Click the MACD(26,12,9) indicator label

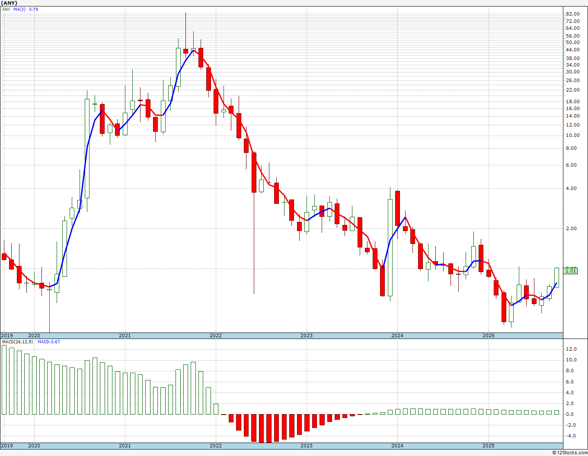17,342
